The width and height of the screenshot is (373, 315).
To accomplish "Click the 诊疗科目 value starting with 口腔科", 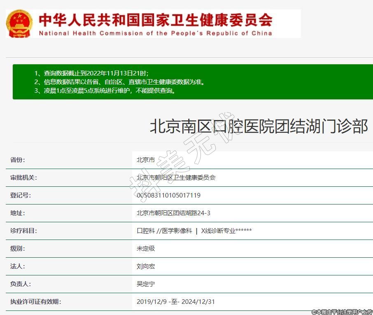I will click(194, 231).
